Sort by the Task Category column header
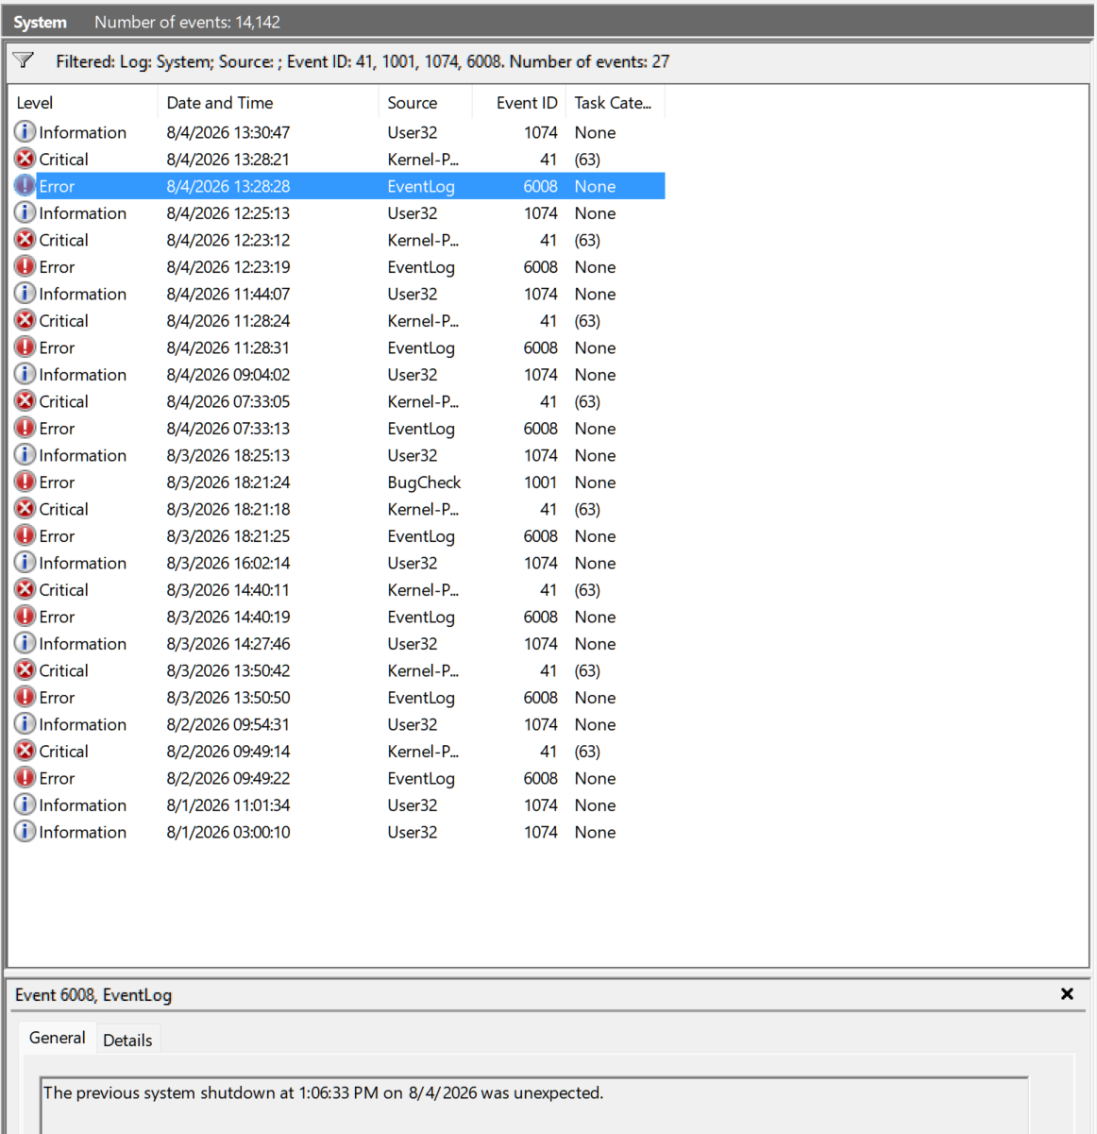 pyautogui.click(x=616, y=103)
